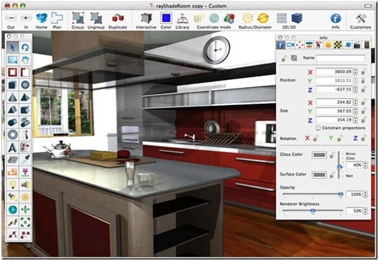Click the Customize toolbar button
This screenshot has width=378, height=260.
(x=361, y=18)
